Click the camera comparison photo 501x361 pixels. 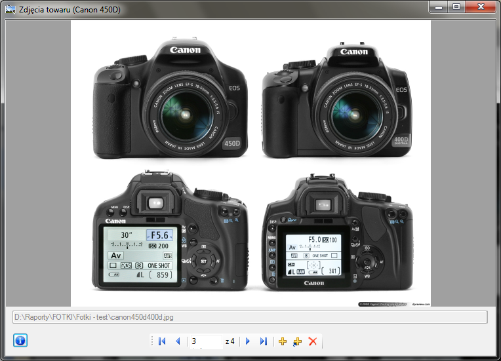(x=250, y=163)
